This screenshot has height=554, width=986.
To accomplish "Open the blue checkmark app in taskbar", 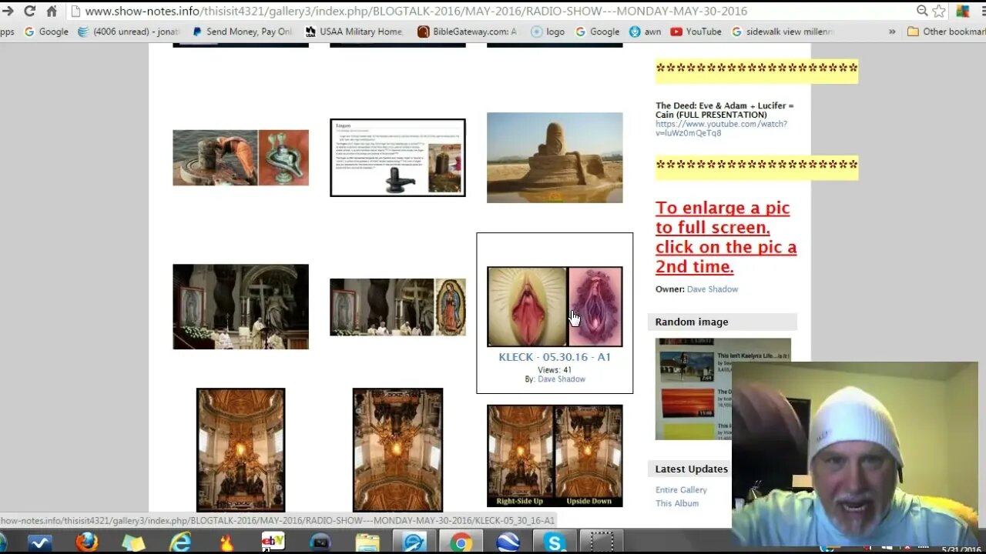I will click(40, 542).
